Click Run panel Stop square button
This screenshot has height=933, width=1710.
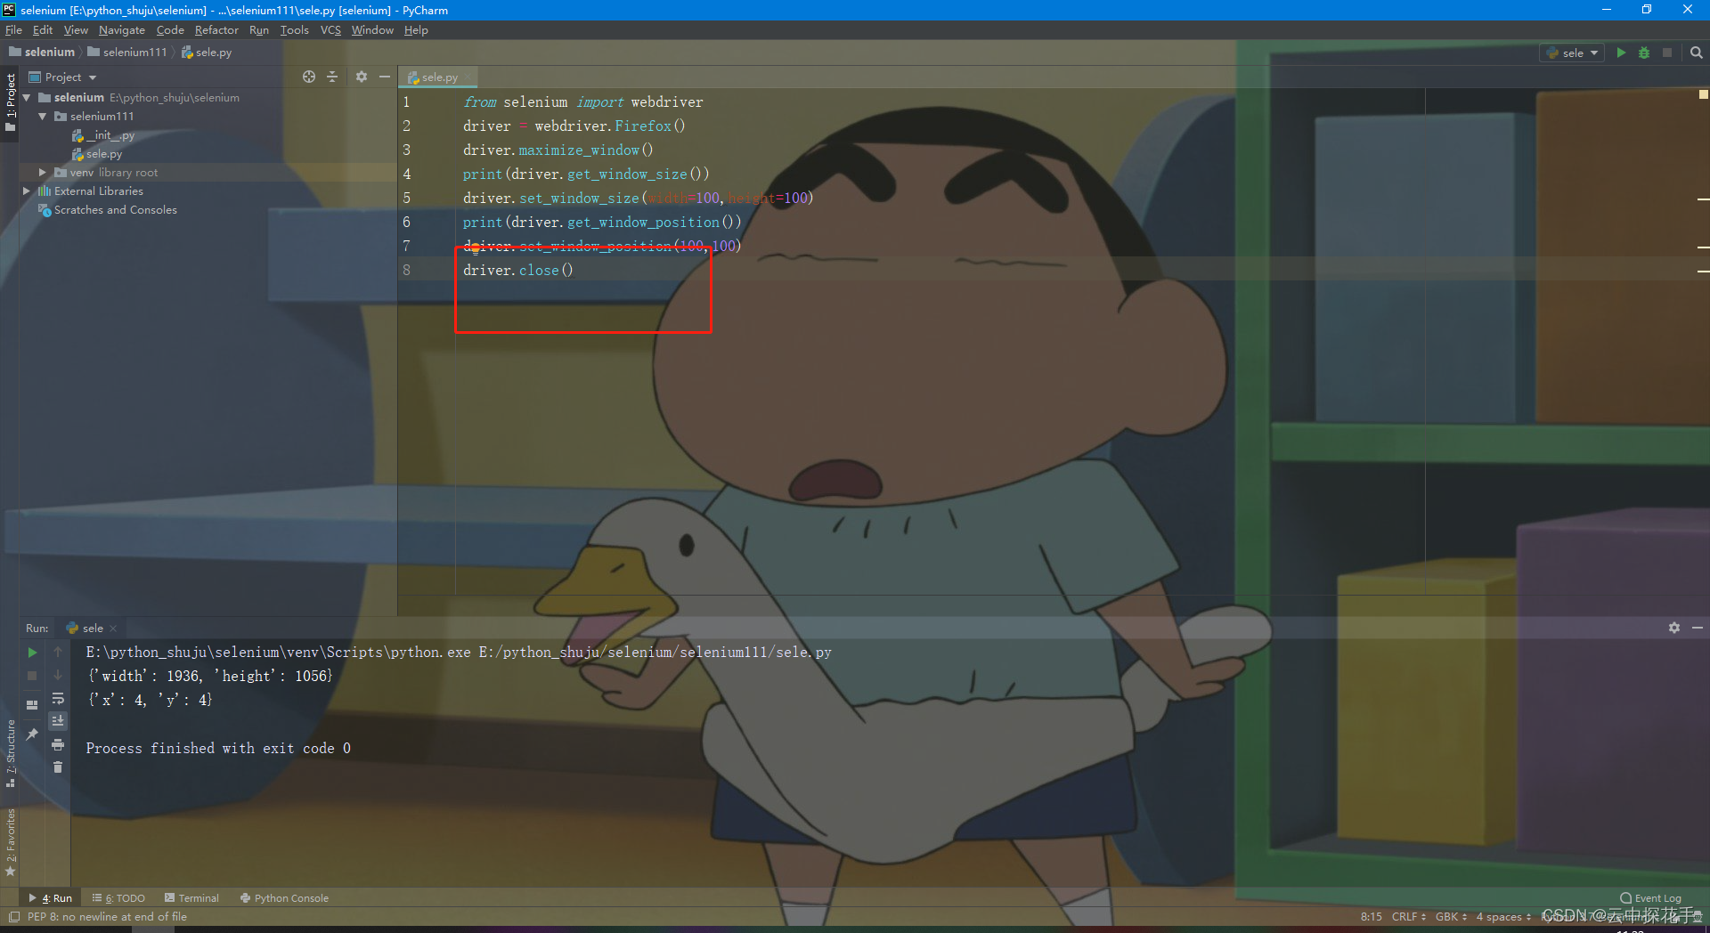tap(32, 676)
